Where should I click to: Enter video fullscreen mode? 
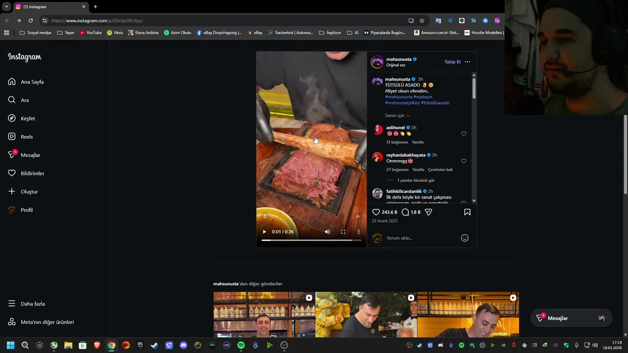[343, 232]
